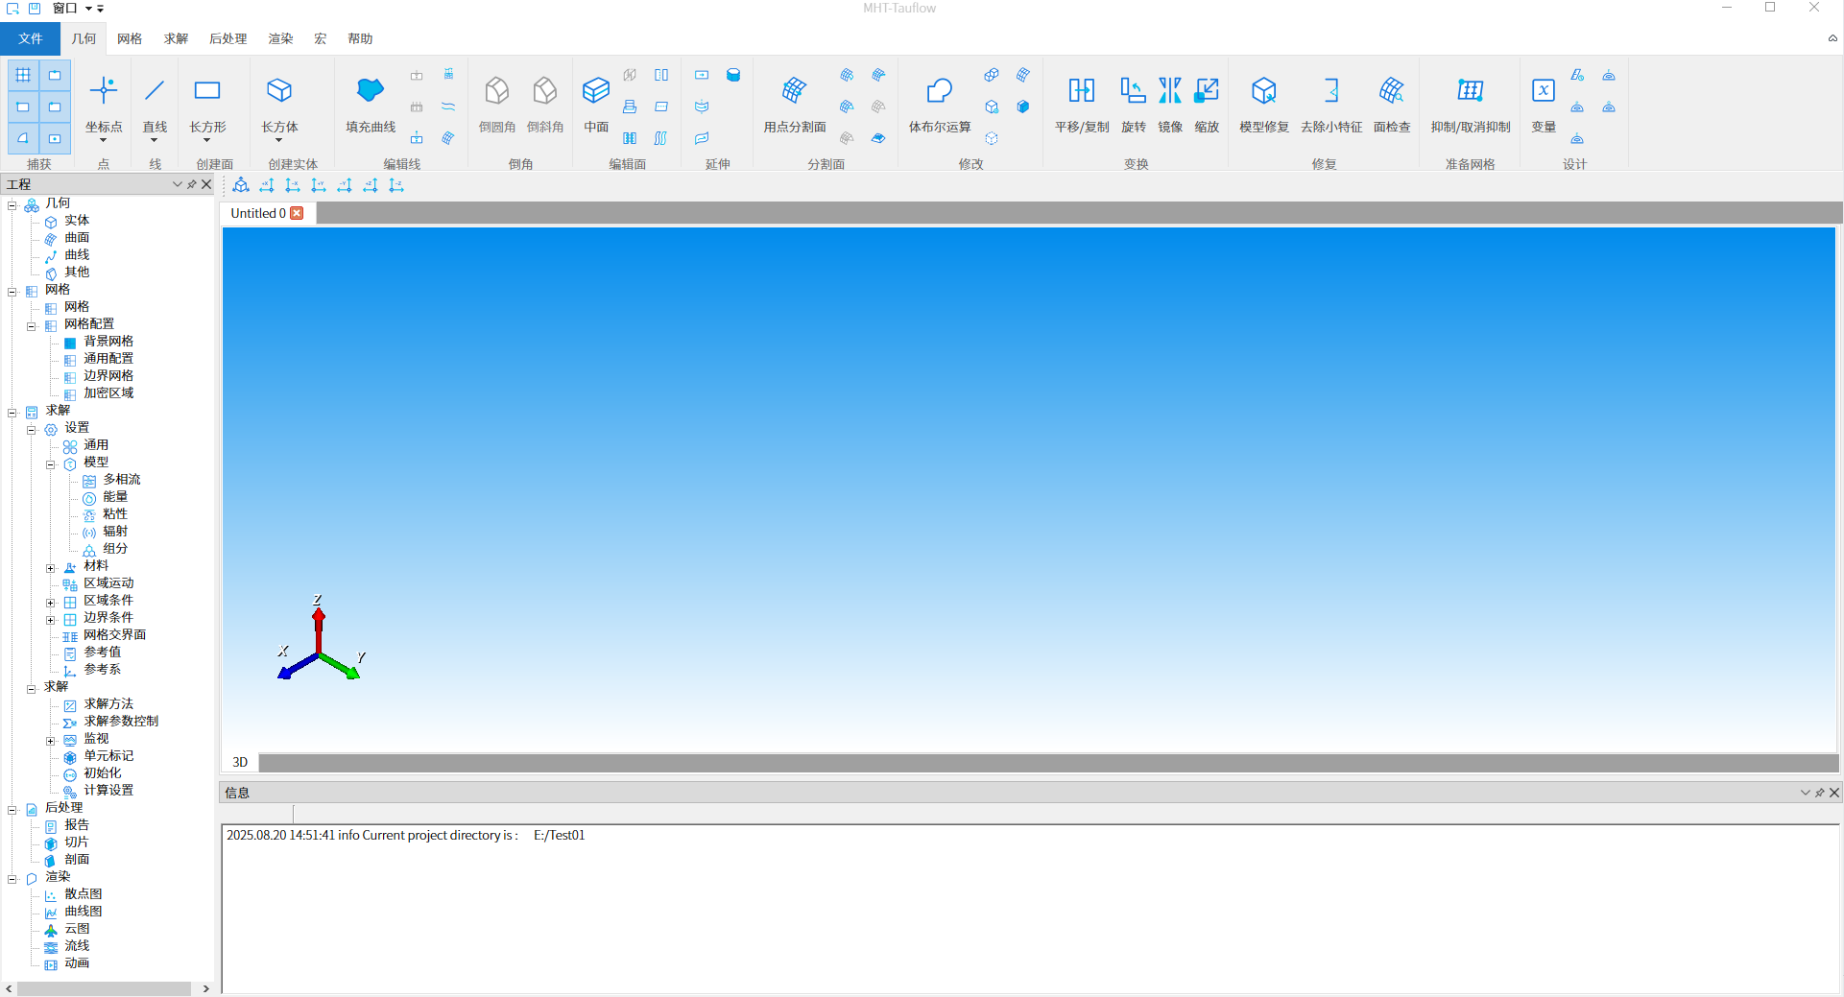Viewport: 1844px width, 997px height.
Task: Switch to the isometric view icon
Action: 241,185
